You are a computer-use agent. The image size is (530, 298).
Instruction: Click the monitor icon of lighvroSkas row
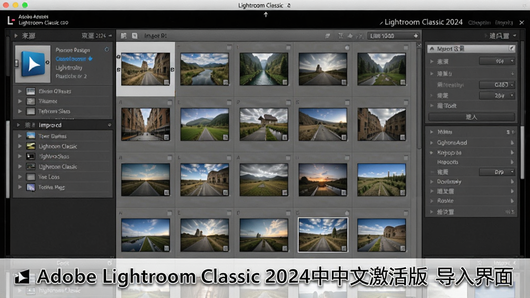click(x=31, y=156)
